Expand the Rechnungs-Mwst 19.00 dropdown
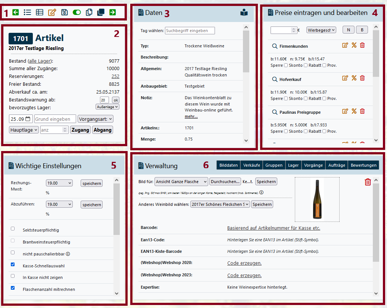Viewport: 387px width, 308px height. pos(59,183)
